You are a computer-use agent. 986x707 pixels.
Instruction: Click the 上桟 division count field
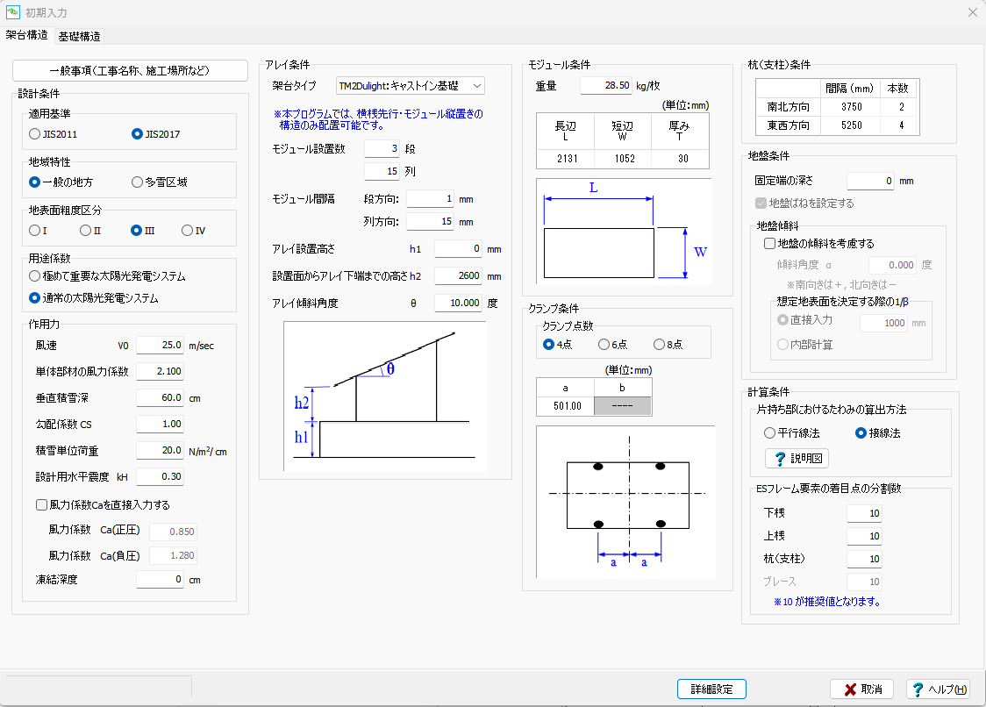(x=864, y=536)
